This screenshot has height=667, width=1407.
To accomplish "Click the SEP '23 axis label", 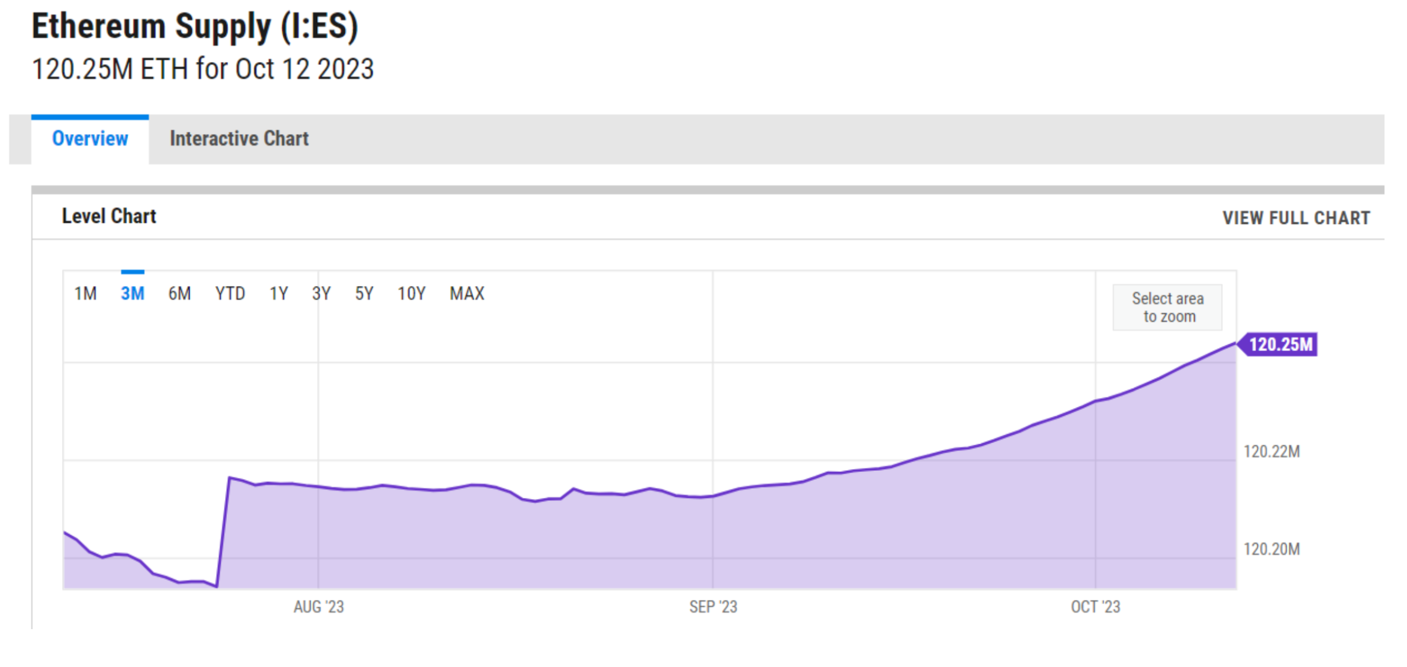I will pyautogui.click(x=713, y=607).
